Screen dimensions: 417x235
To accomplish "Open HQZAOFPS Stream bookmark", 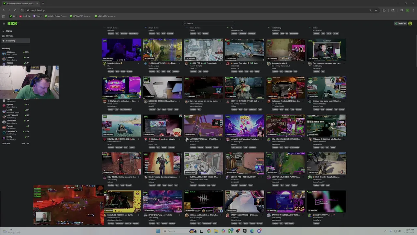I will 80,16.
